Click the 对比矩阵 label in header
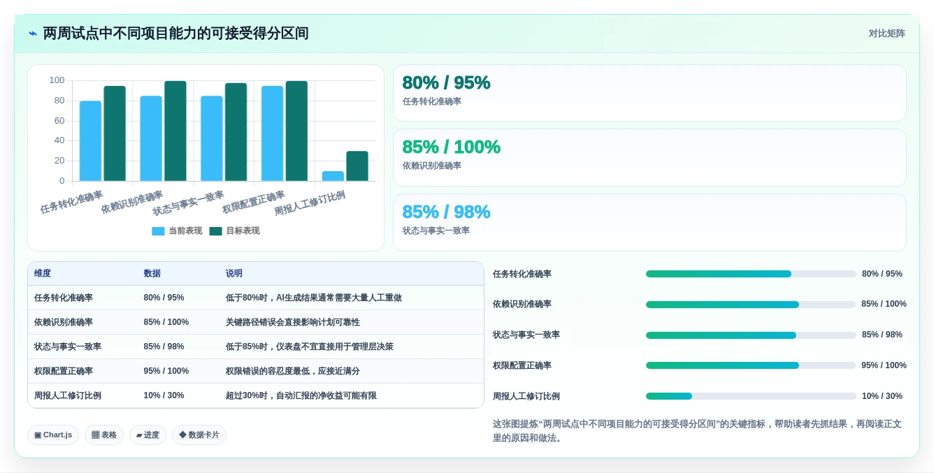Screen dimensions: 934x473 (886, 34)
